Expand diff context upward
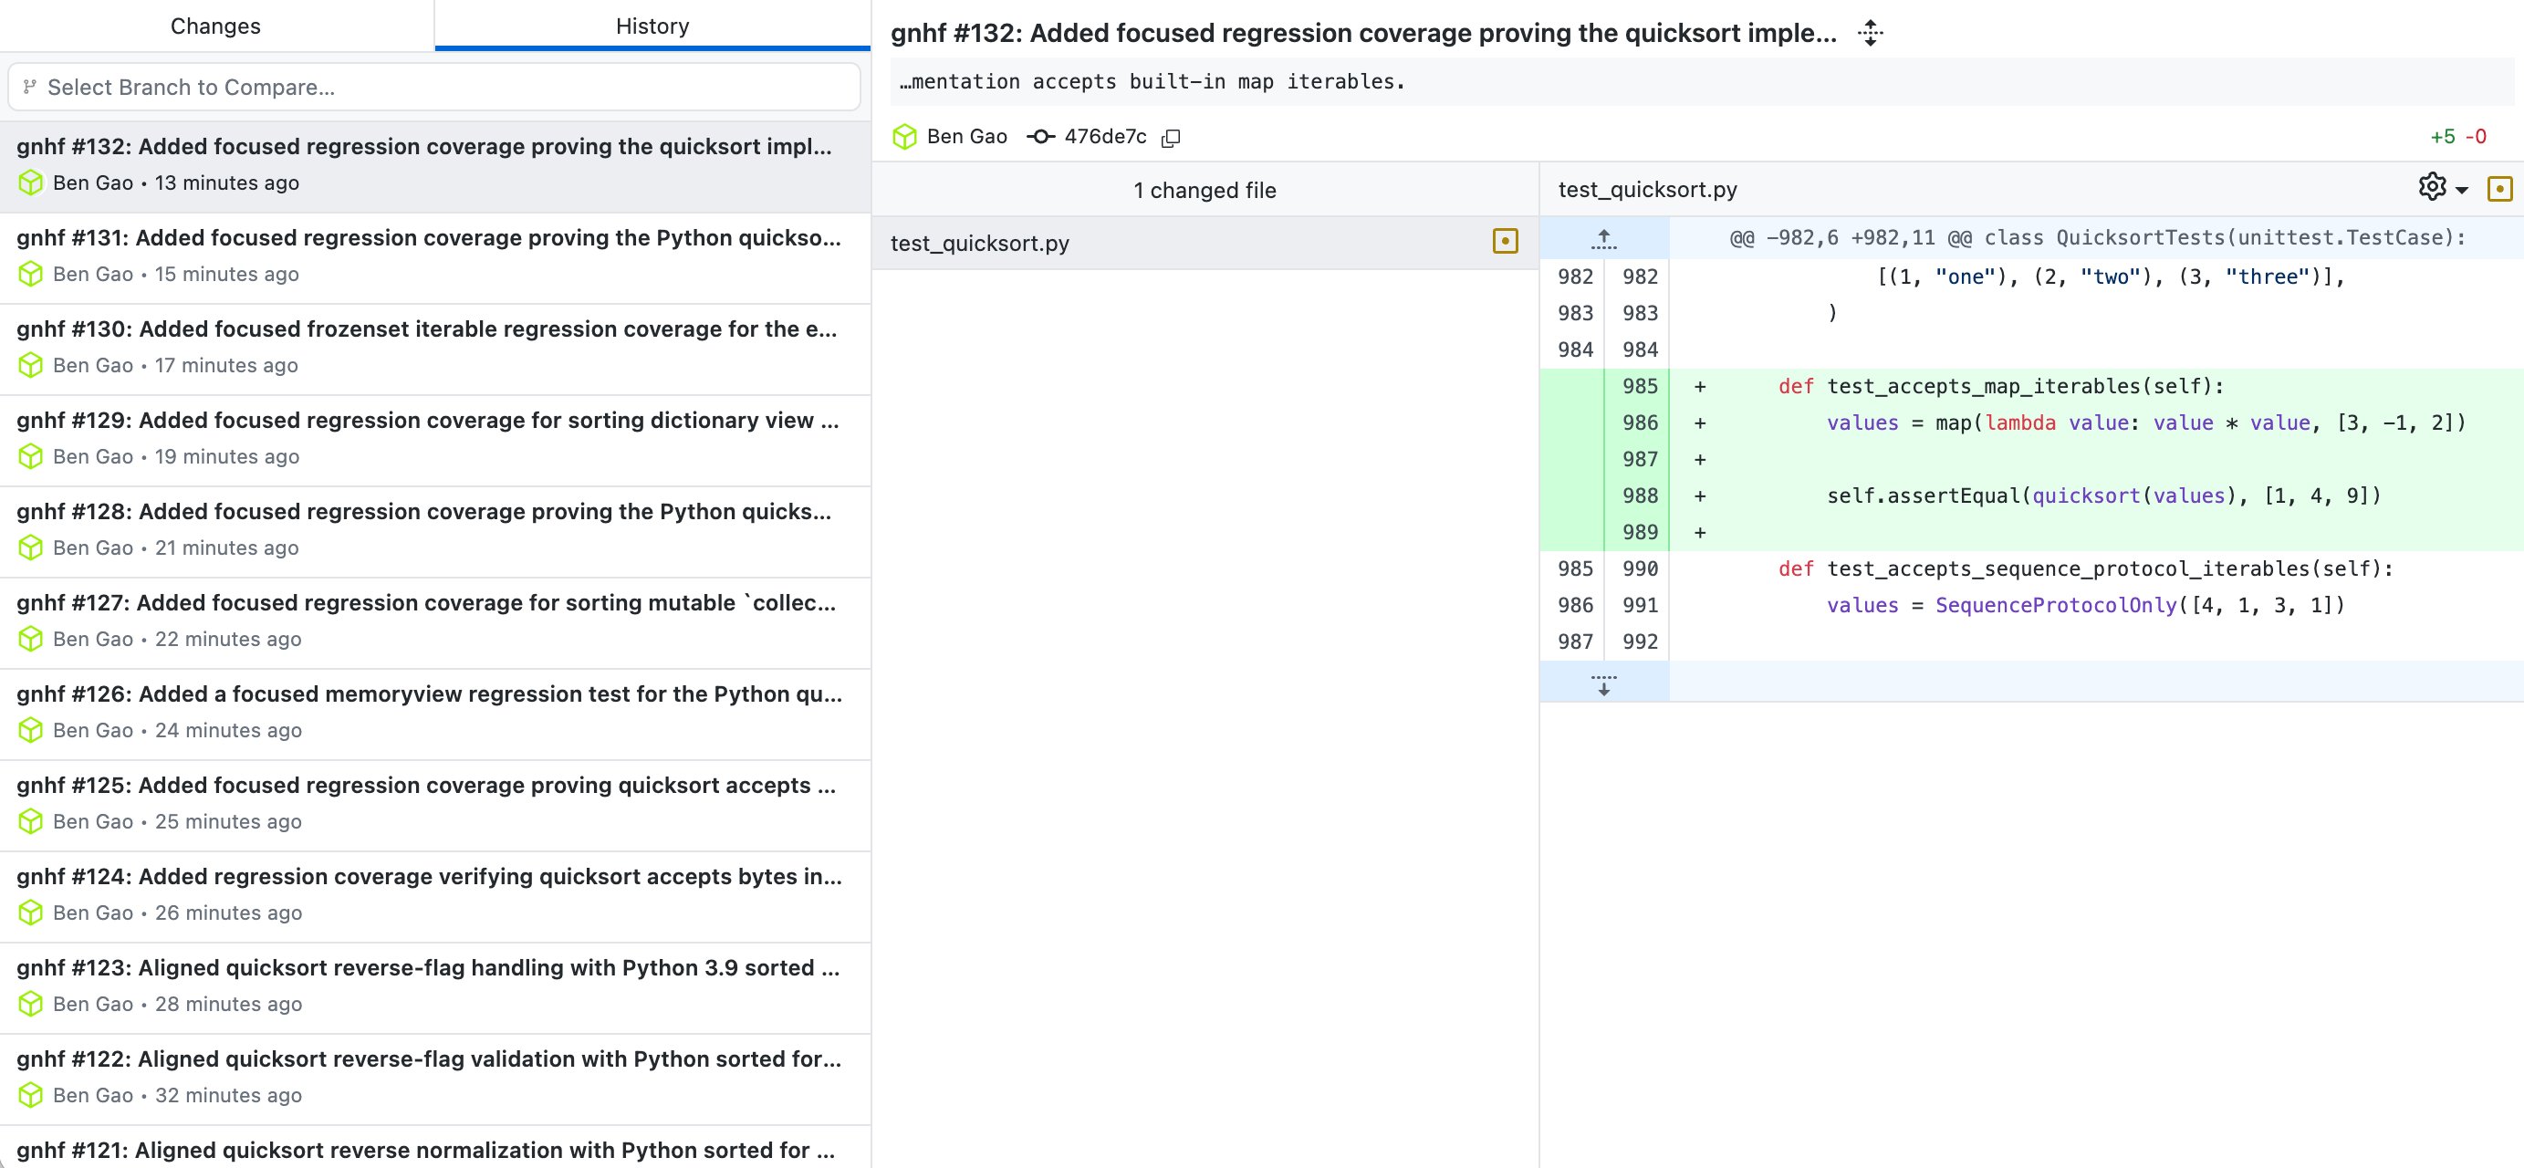 (x=1603, y=238)
